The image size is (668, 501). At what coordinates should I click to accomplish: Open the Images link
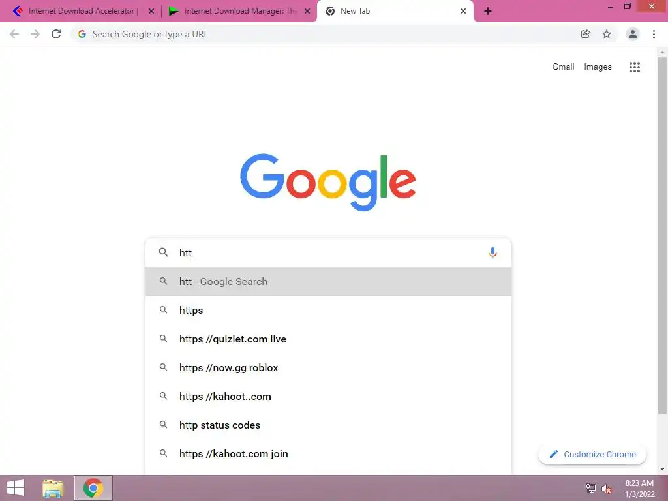pos(598,67)
